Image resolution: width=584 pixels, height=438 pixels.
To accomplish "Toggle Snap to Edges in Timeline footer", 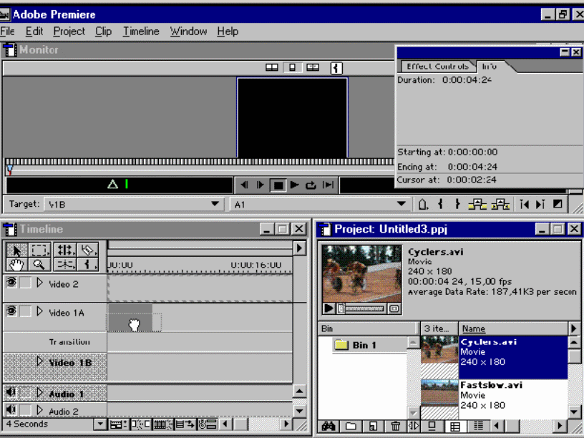I will 141,424.
